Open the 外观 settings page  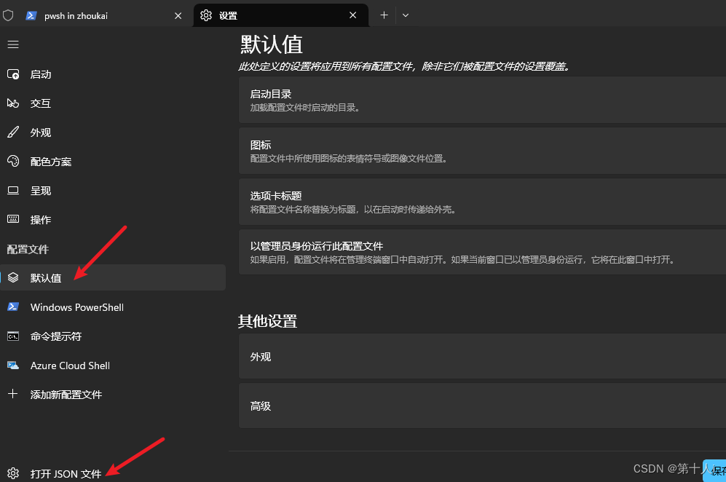click(42, 132)
